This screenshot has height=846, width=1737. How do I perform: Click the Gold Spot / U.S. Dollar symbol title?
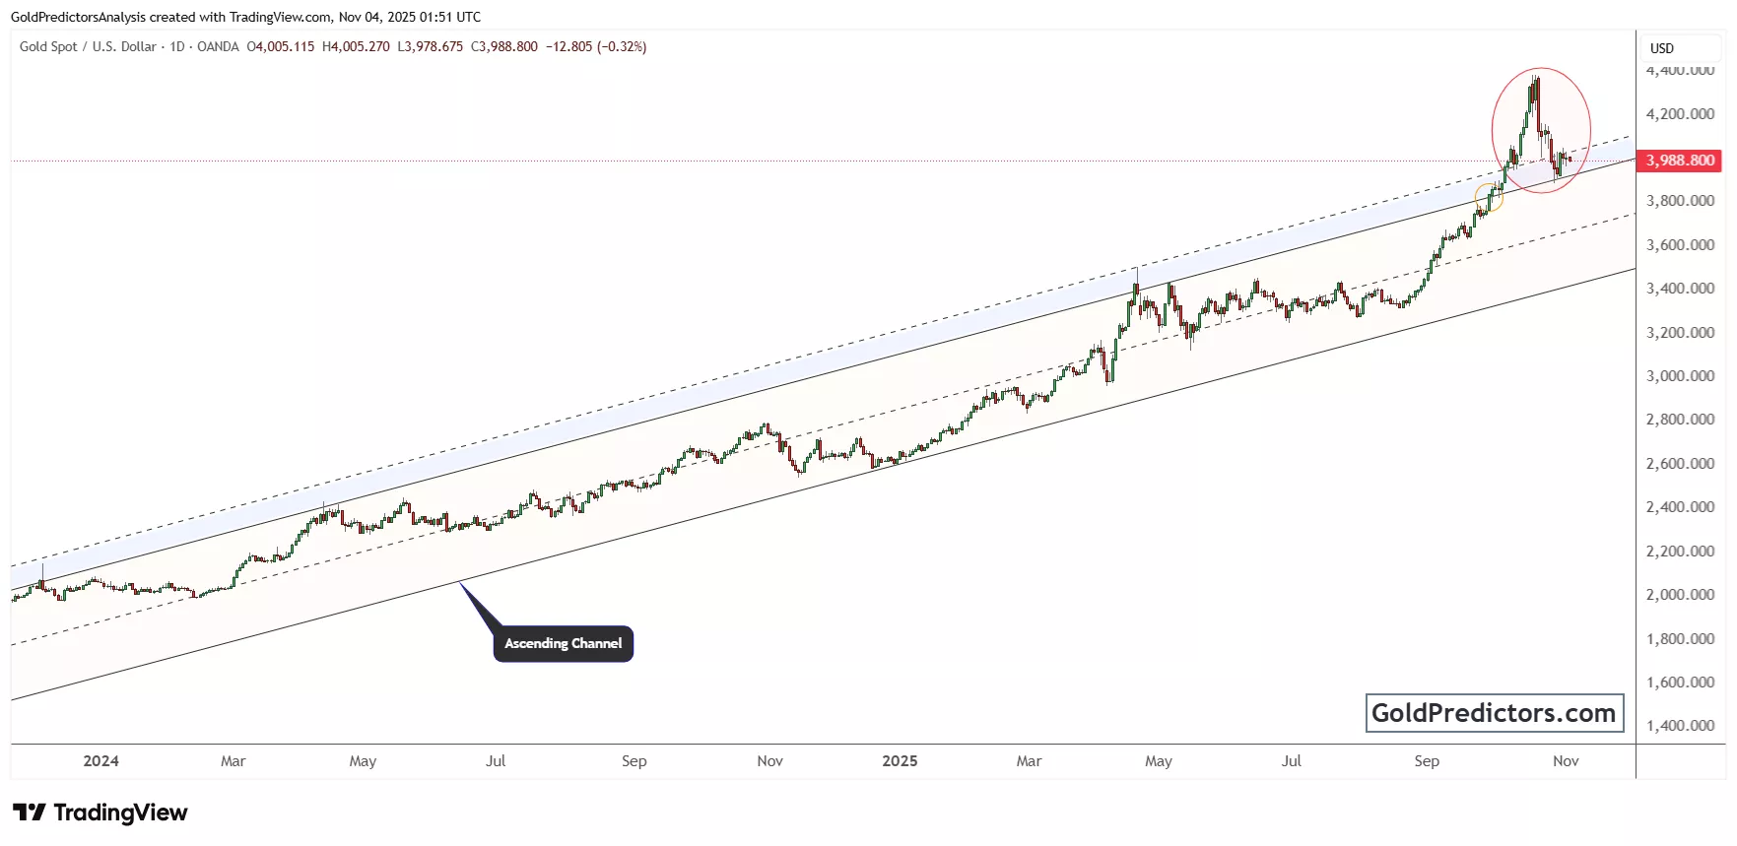tap(88, 46)
